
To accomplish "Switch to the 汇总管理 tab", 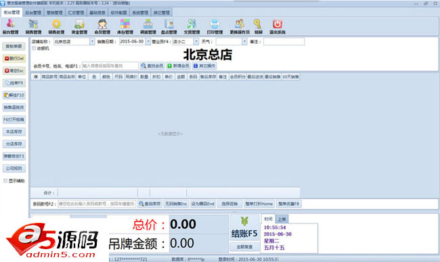I will tap(76, 13).
